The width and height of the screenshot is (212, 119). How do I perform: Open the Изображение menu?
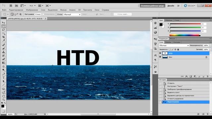click(32, 10)
